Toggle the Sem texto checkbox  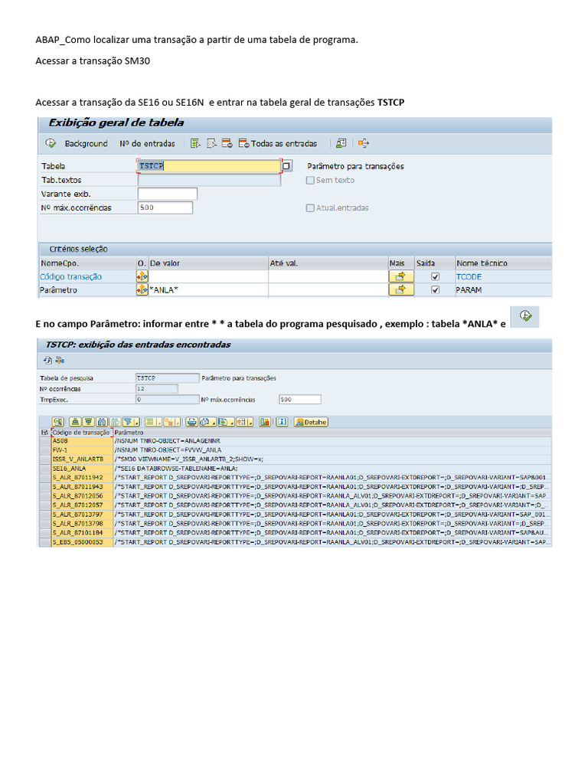(310, 180)
